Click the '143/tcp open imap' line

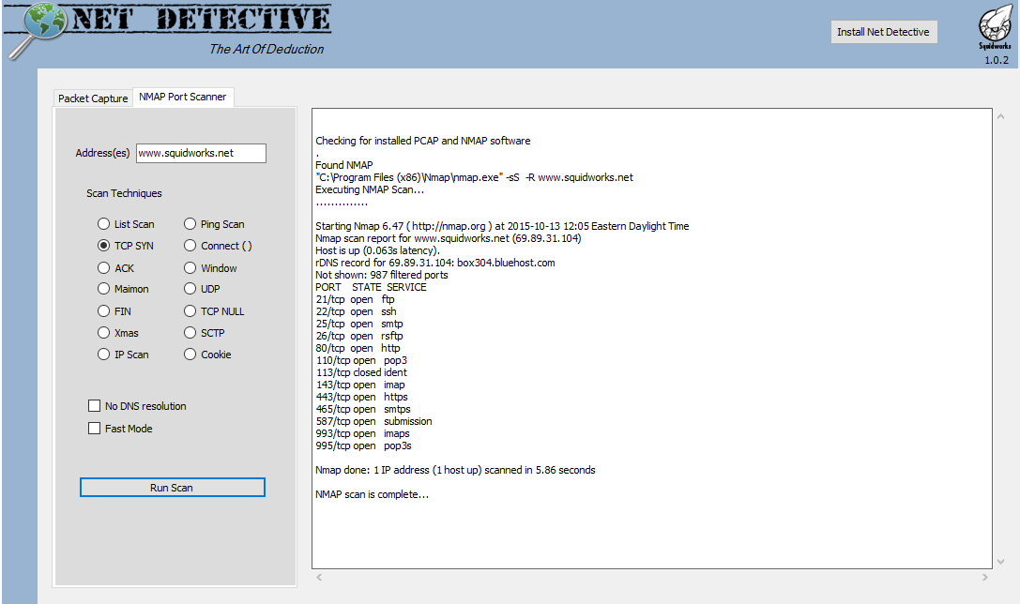(360, 385)
